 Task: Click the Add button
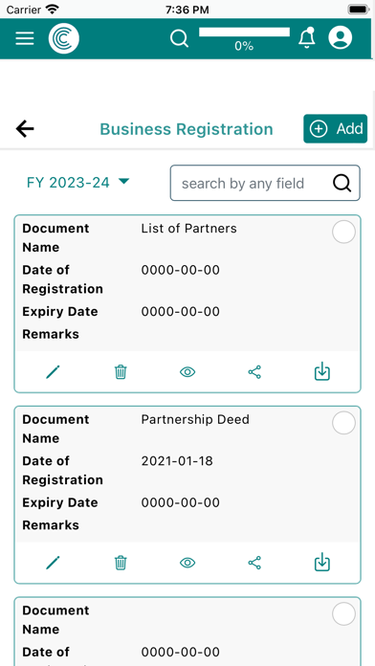point(335,128)
